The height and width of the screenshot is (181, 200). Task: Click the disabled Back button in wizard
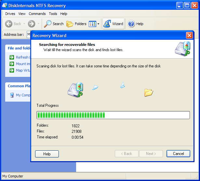127,154
